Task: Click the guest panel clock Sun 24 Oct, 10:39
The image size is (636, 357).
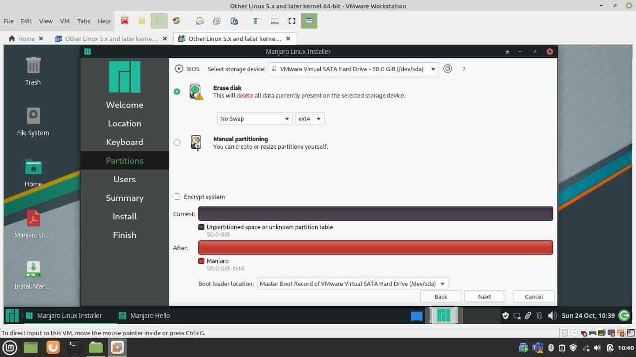Action: (x=588, y=316)
